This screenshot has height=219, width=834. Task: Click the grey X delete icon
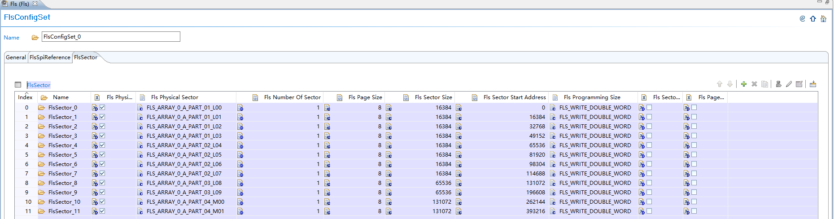point(754,84)
